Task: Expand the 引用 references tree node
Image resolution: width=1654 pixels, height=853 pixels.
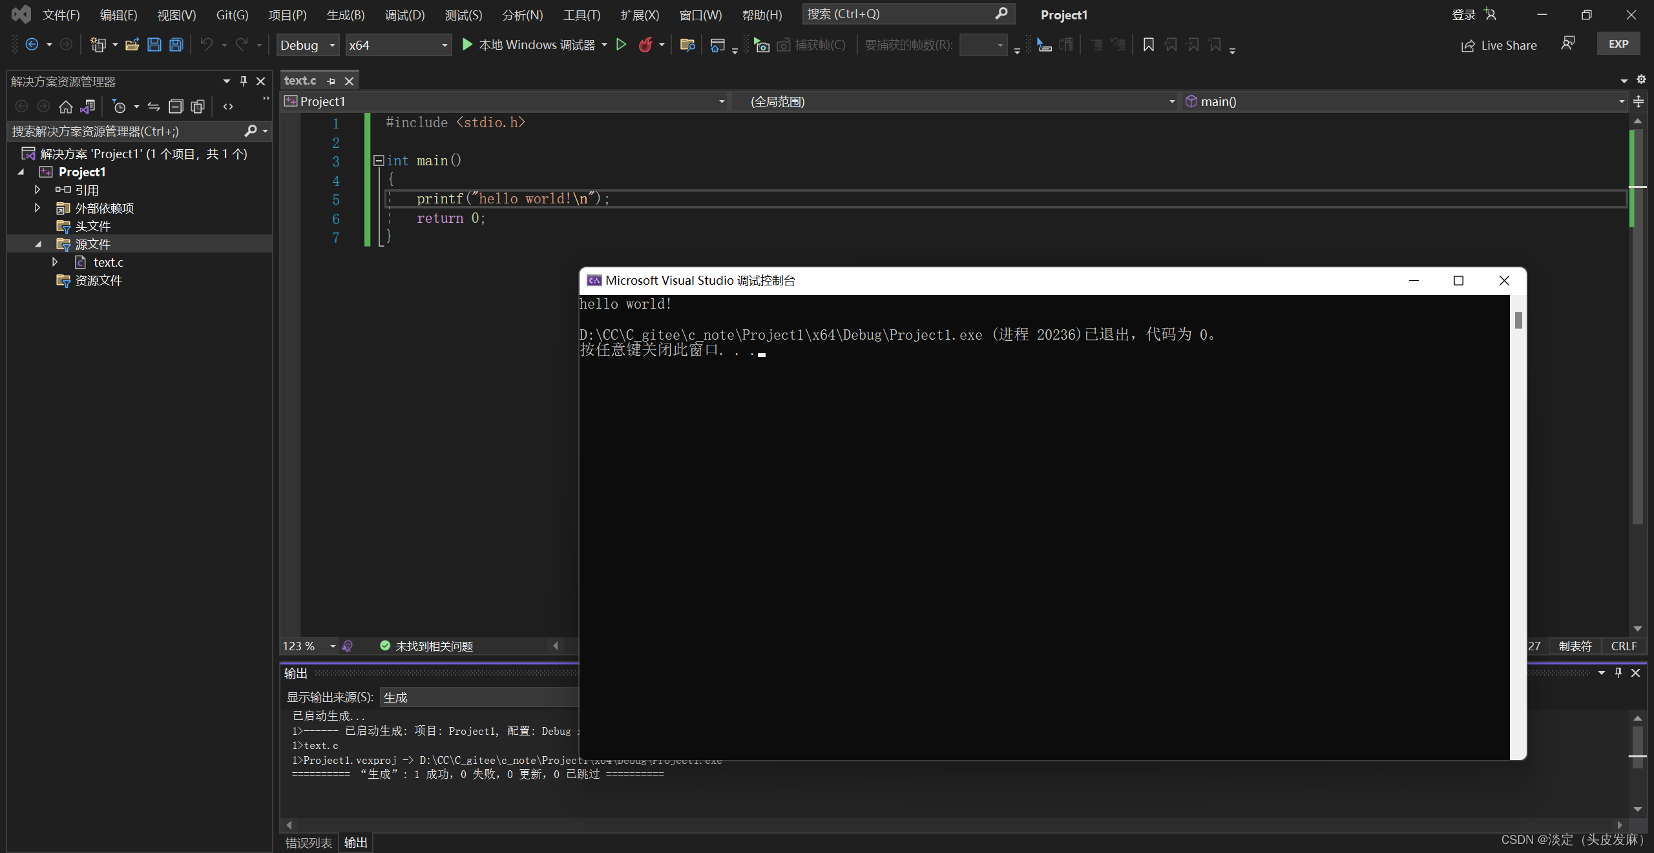Action: pos(37,190)
